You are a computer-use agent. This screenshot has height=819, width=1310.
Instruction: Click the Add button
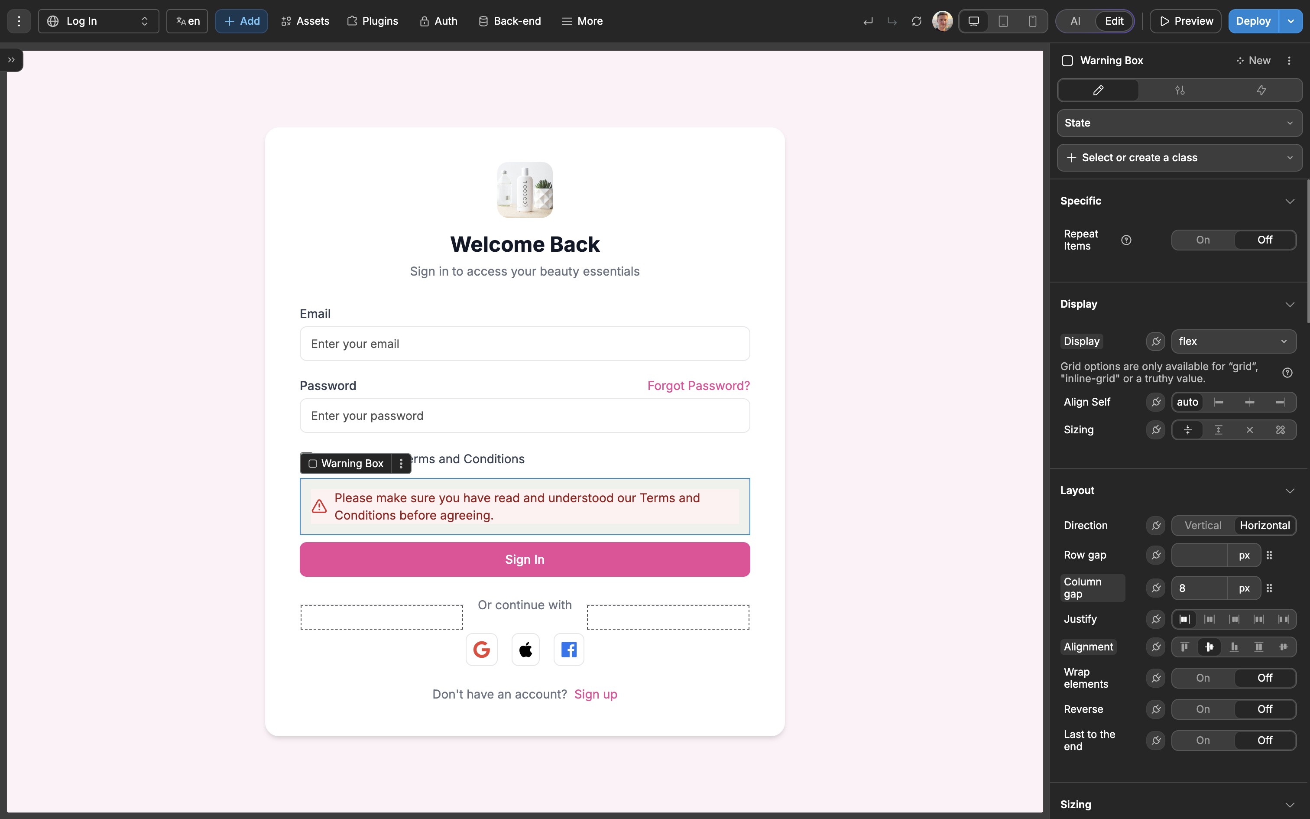[x=241, y=21]
